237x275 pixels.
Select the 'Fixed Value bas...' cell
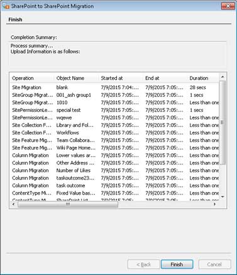(75, 193)
